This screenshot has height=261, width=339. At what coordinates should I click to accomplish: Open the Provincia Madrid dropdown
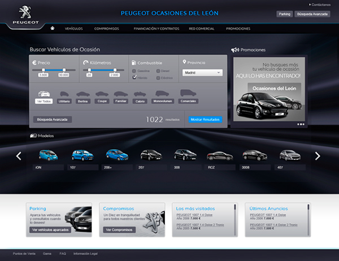[202, 73]
